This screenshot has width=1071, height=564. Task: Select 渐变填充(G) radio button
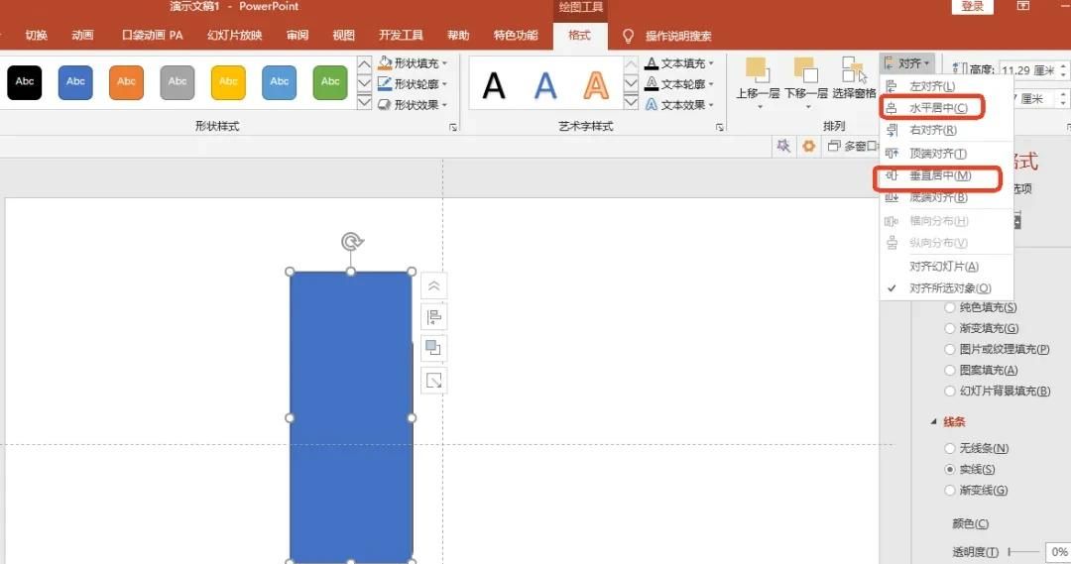tap(949, 328)
